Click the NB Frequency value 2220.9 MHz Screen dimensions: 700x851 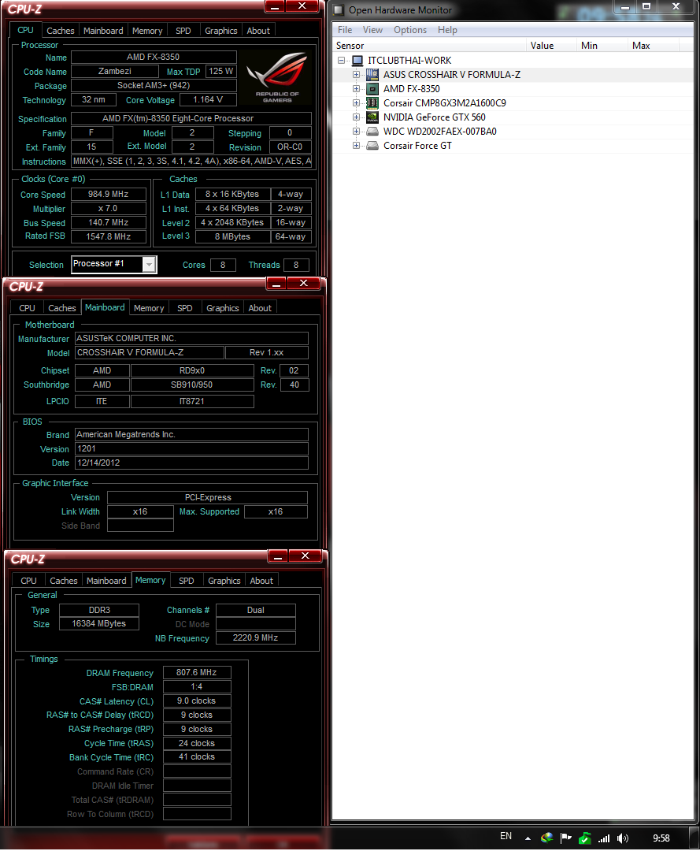(x=255, y=637)
